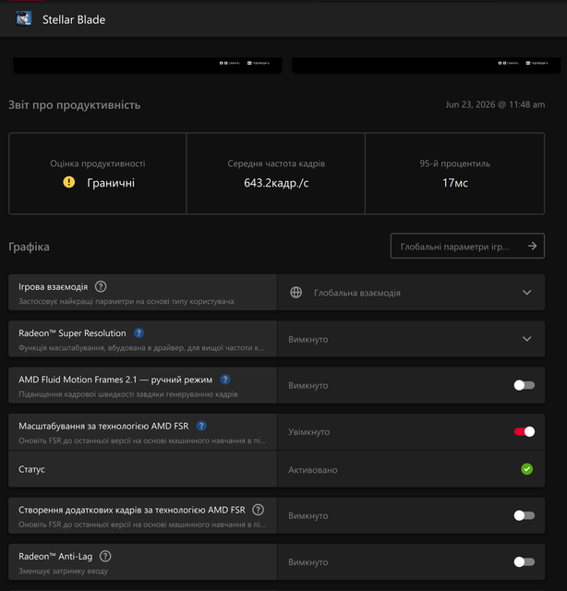Click Застосовує найкращі параметри description text
567x591 pixels.
(x=127, y=301)
